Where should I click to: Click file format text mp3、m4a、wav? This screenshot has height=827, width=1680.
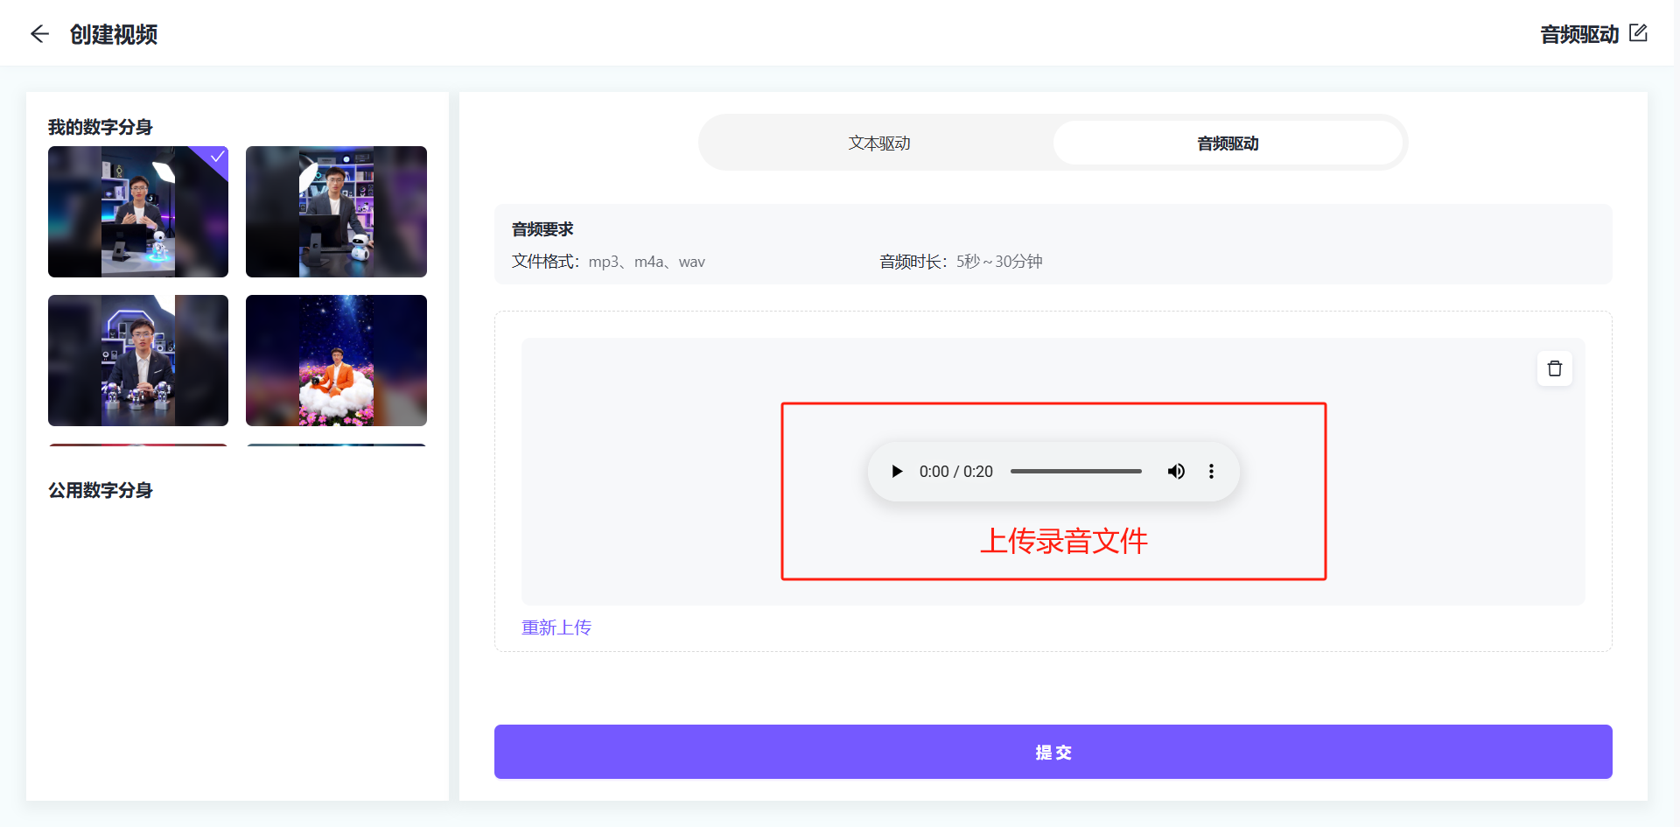point(647,262)
